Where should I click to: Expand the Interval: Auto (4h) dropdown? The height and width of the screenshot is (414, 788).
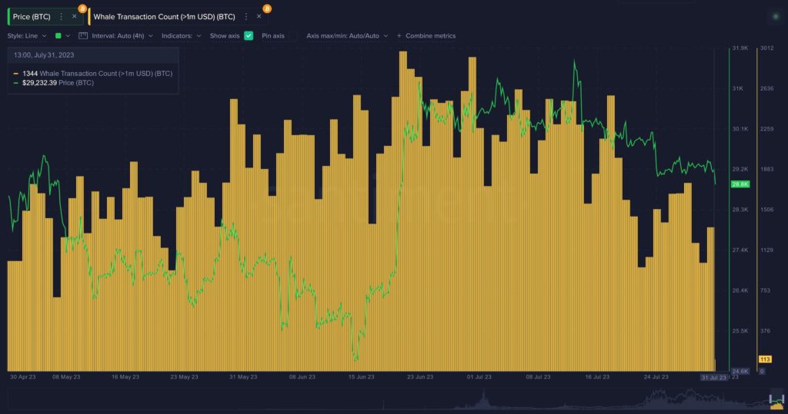[x=122, y=35]
